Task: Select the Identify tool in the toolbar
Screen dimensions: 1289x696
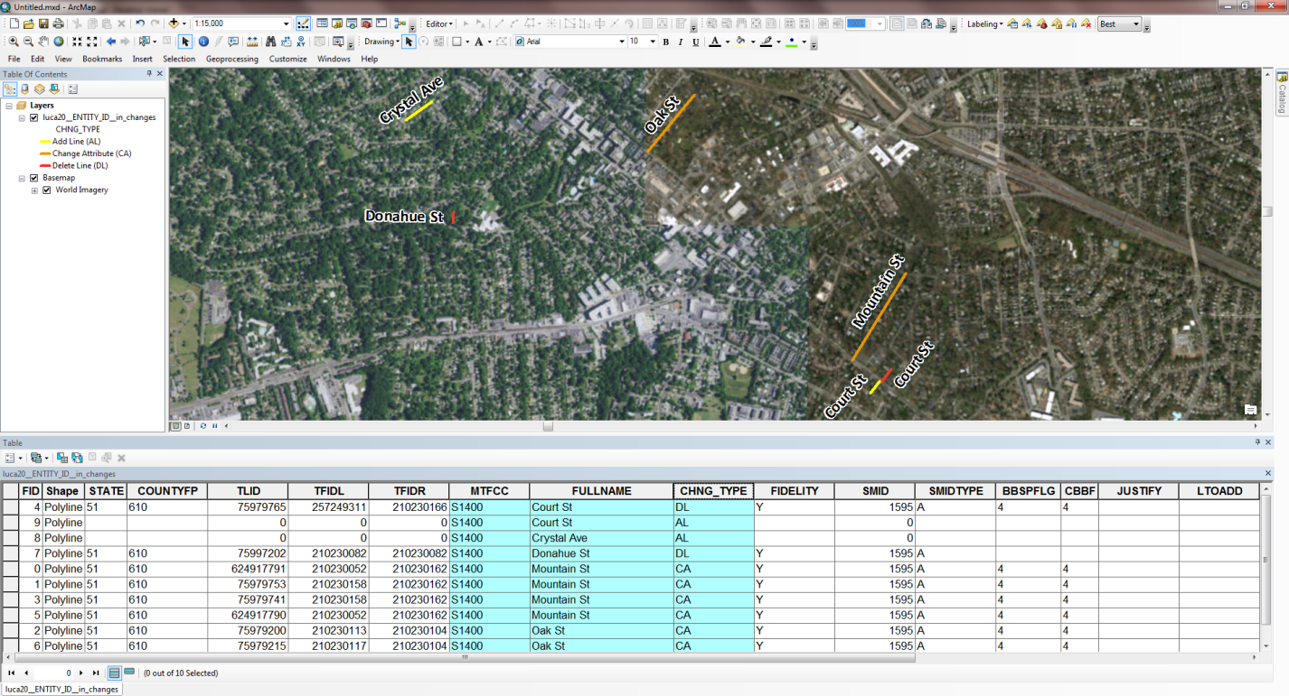Action: tap(203, 42)
